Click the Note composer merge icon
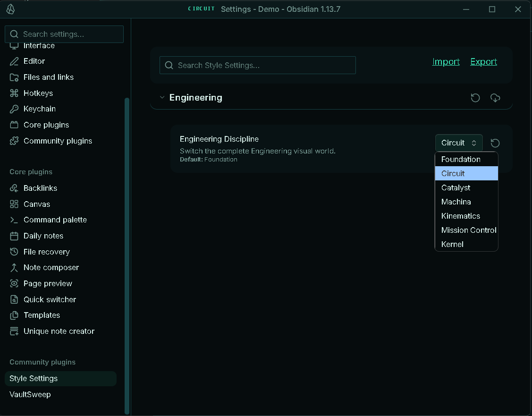 14,268
